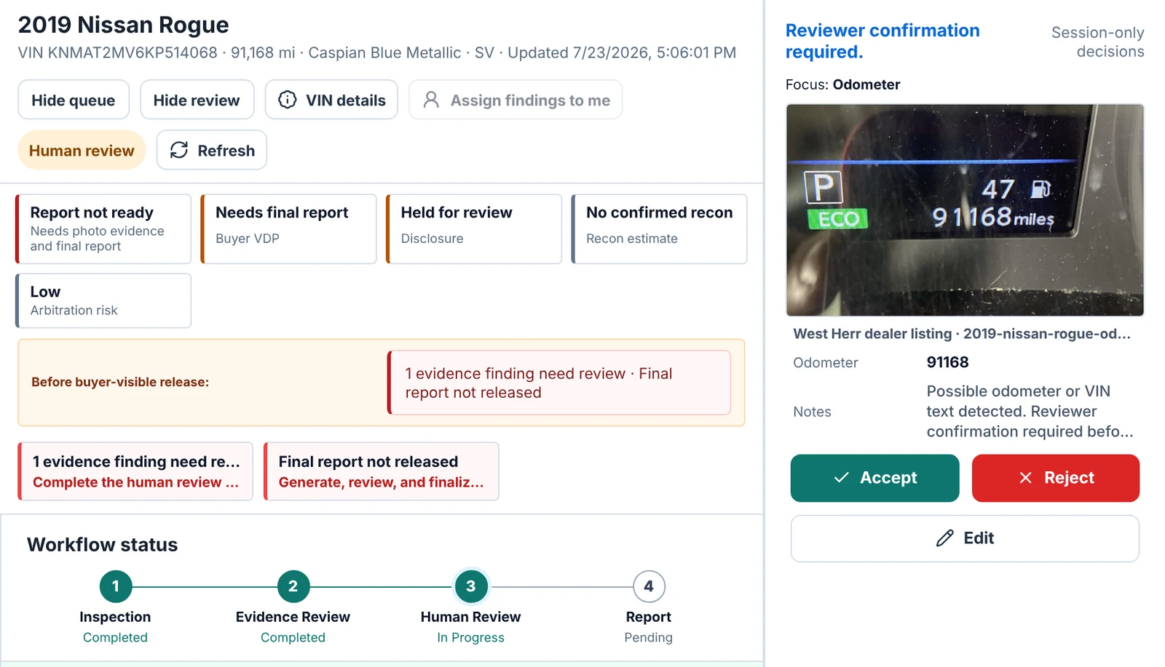
Task: Open the odometer photo thumbnail
Action: click(x=965, y=209)
